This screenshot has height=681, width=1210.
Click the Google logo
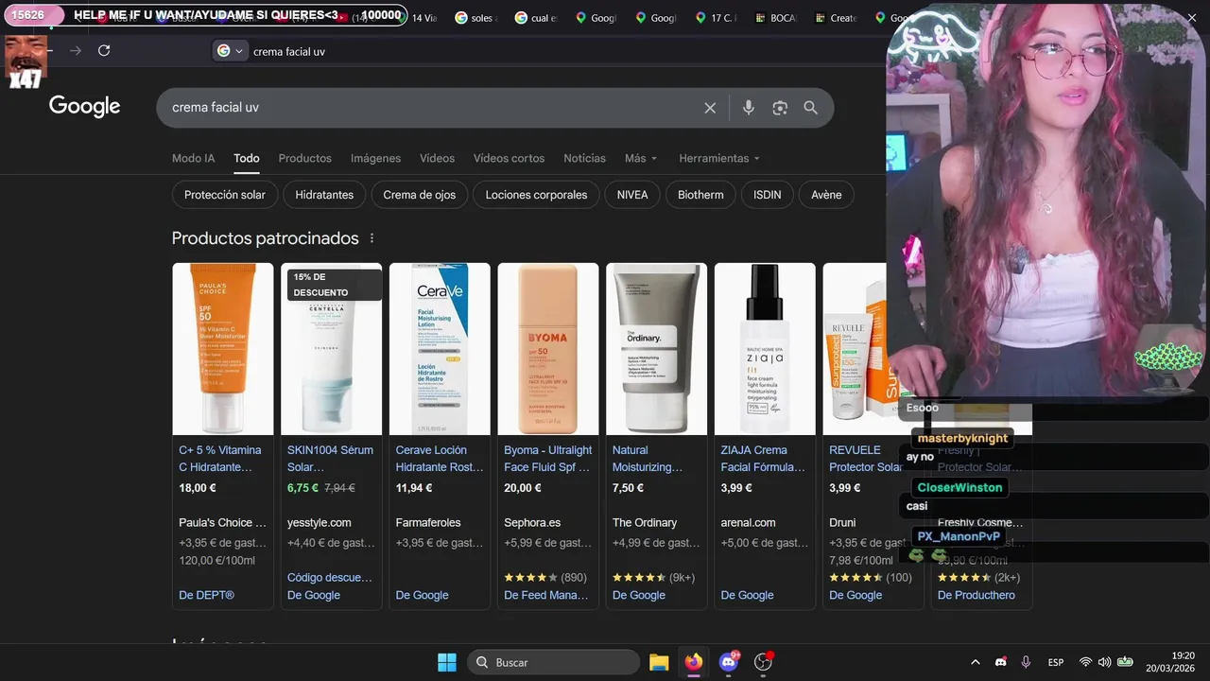coord(85,107)
